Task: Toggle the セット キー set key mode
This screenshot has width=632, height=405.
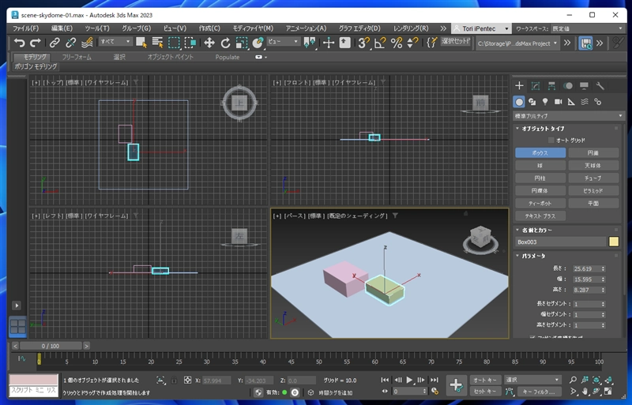Action: (487, 391)
